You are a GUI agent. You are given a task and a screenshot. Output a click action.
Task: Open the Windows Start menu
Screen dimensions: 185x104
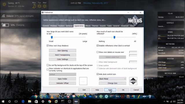pos(3,101)
